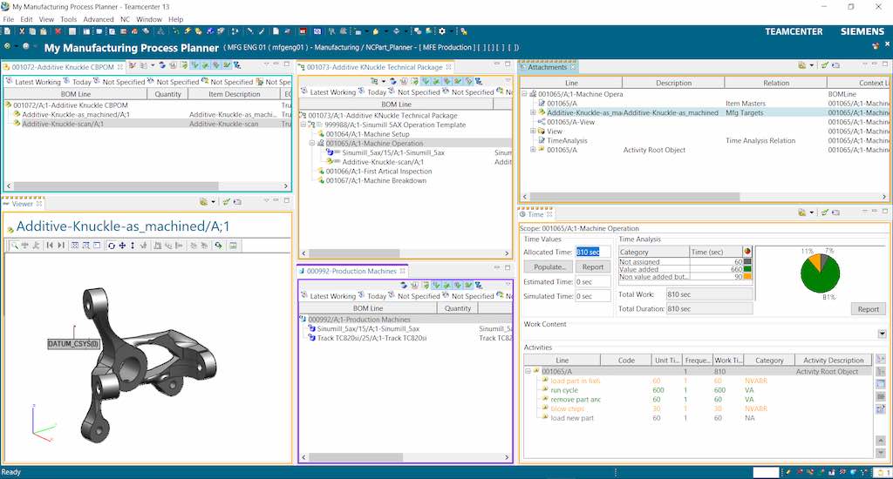Image resolution: width=893 pixels, height=479 pixels.
Task: Expand the View node in Attachments
Action: tap(533, 131)
